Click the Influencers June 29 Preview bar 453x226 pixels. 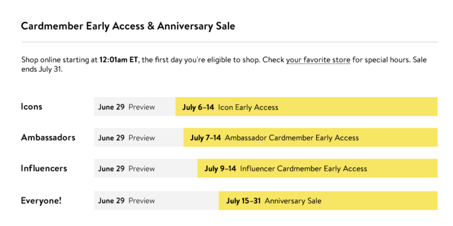tap(146, 168)
